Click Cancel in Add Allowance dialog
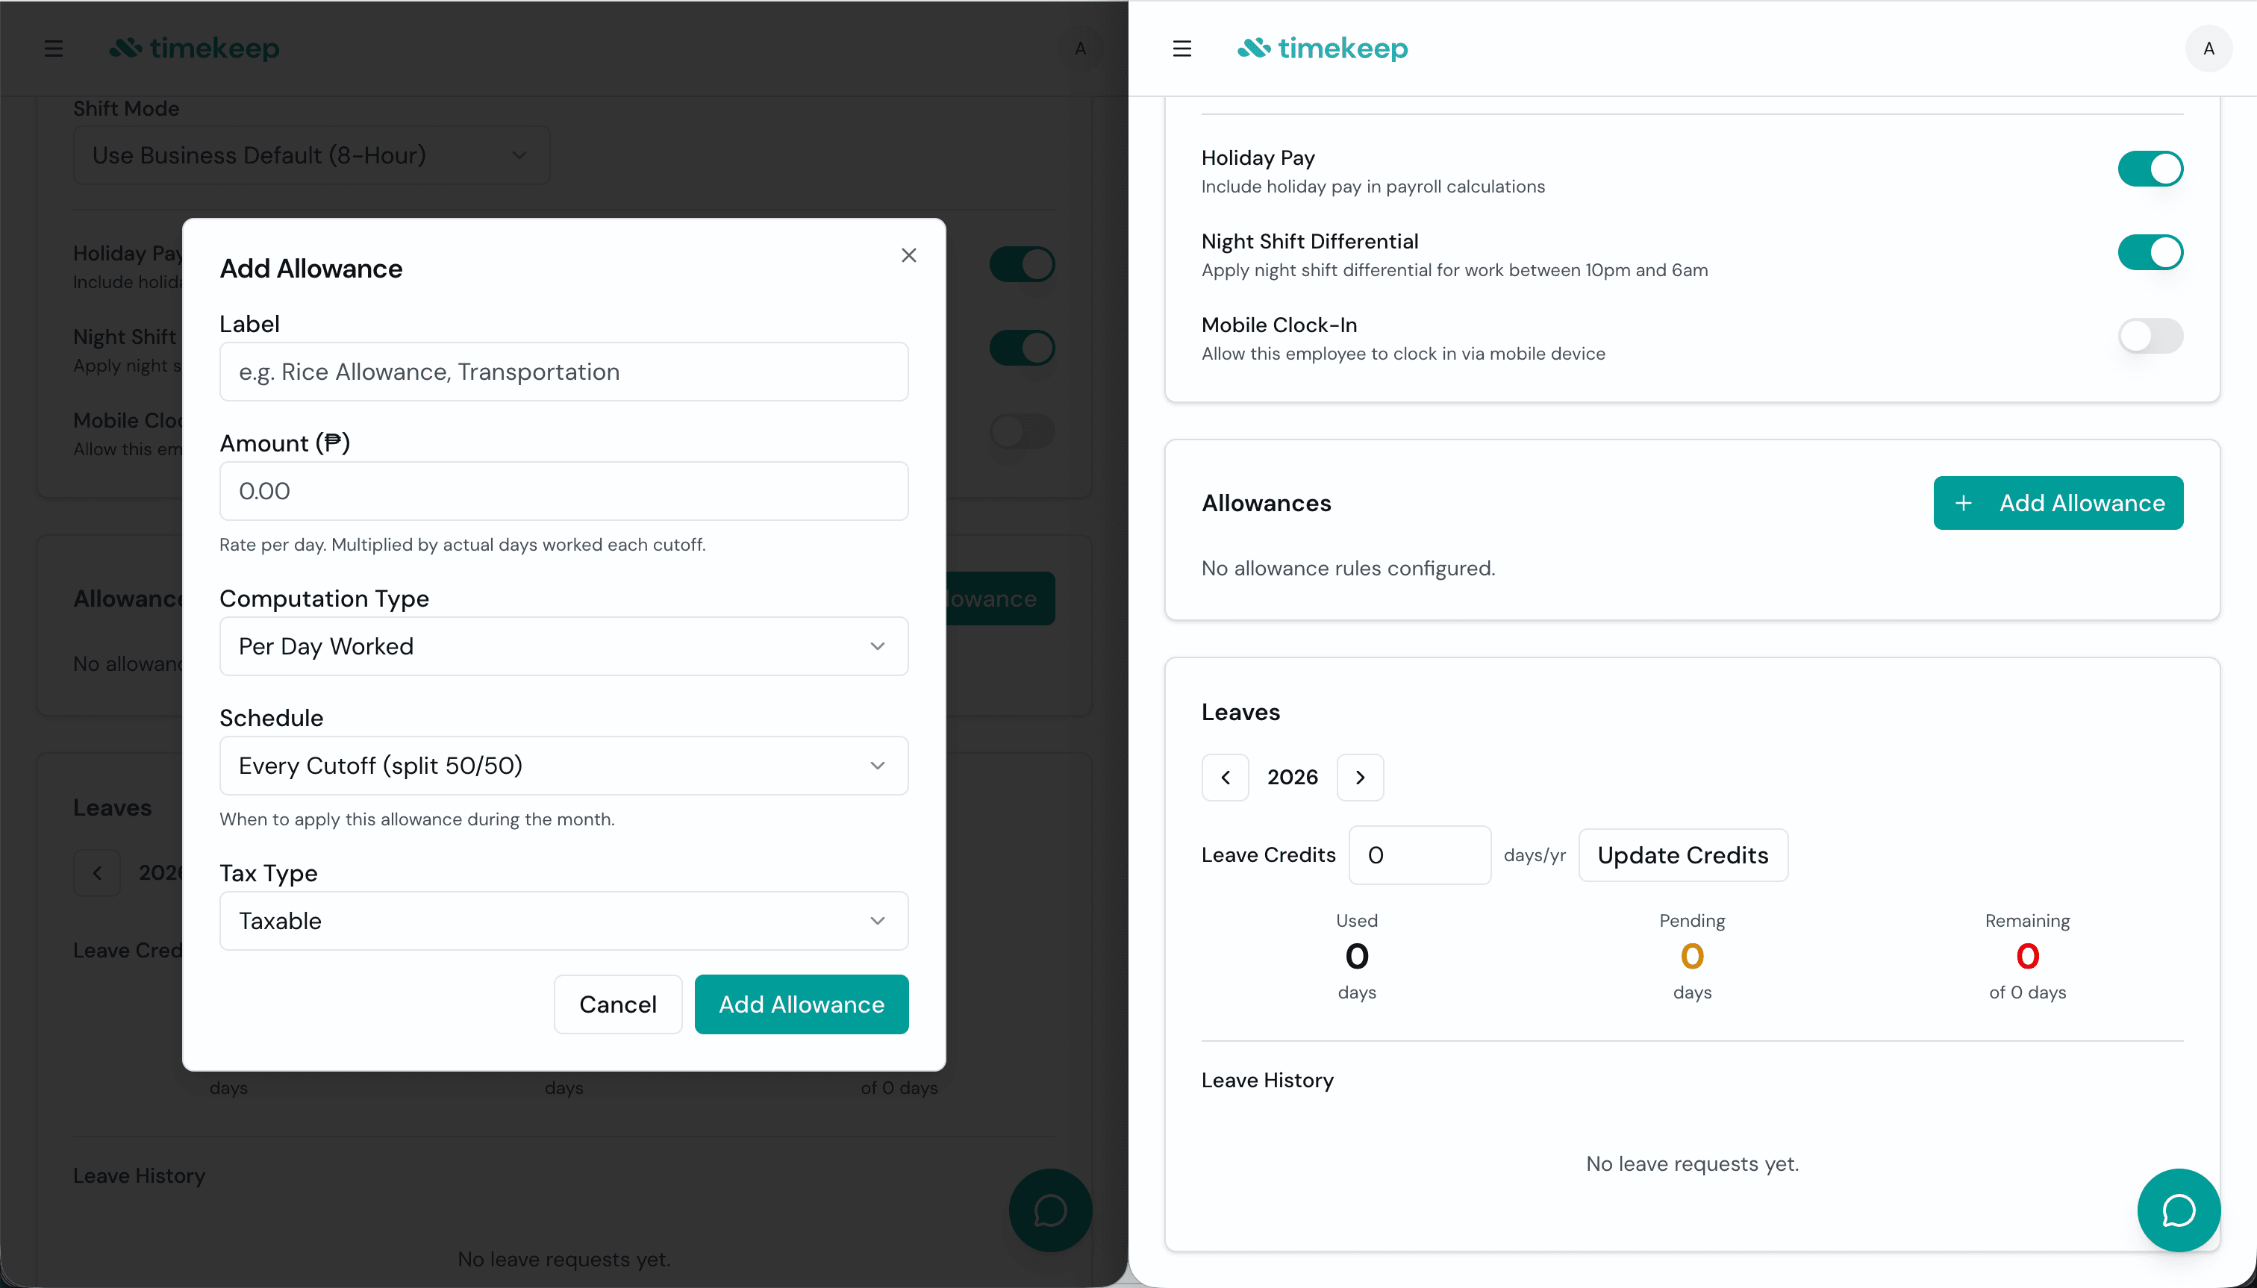Viewport: 2257px width, 1288px height. tap(617, 1005)
